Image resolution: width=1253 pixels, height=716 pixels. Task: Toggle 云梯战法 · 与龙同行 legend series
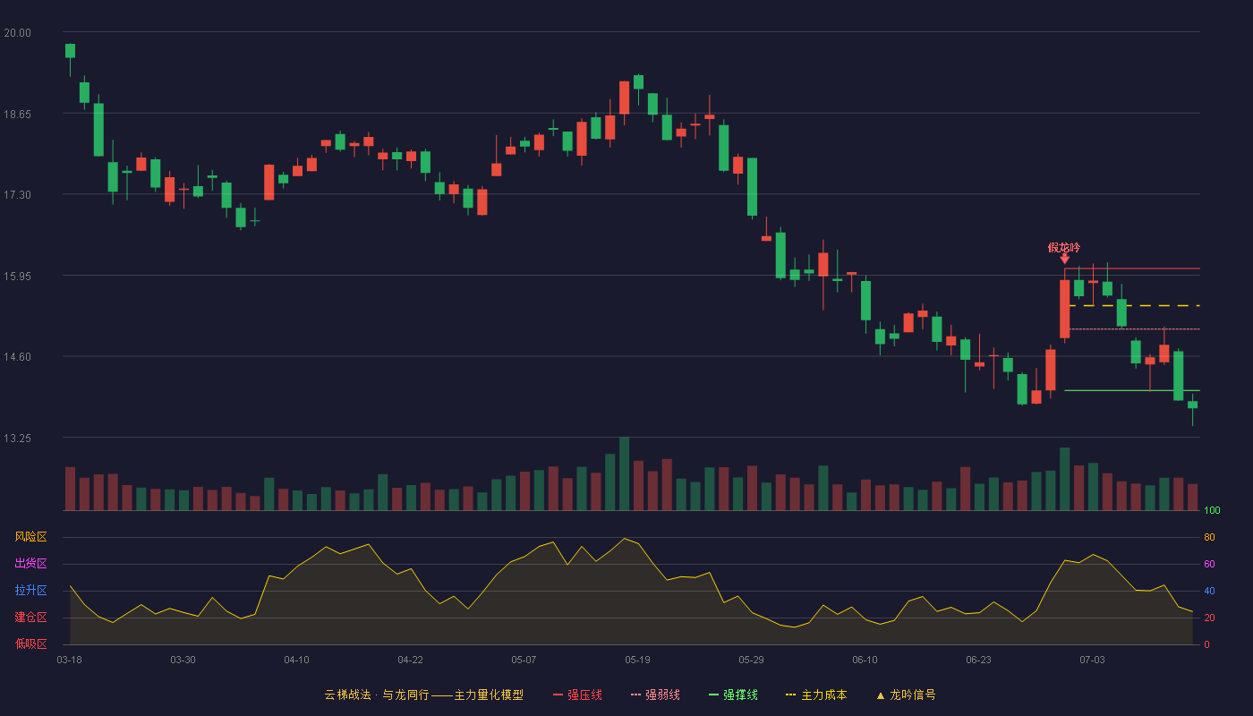424,695
